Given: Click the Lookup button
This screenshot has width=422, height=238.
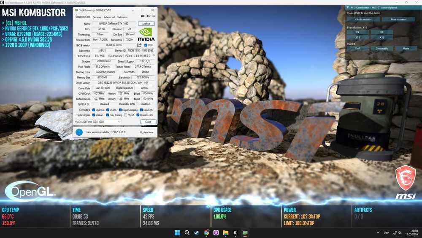Looking at the screenshot, I should (146, 24).
